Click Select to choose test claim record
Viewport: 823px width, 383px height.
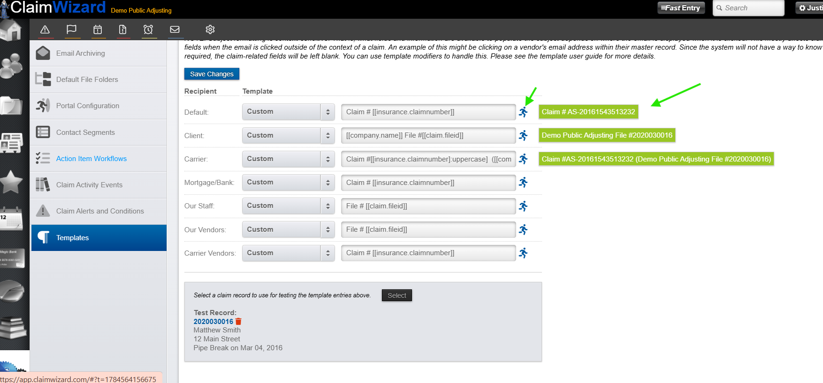pyautogui.click(x=397, y=295)
